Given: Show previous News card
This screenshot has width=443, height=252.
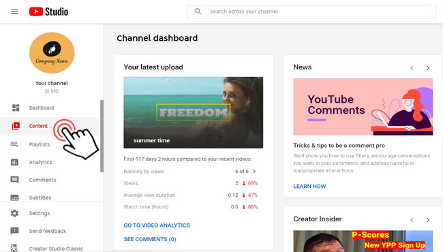Looking at the screenshot, I should (x=412, y=68).
